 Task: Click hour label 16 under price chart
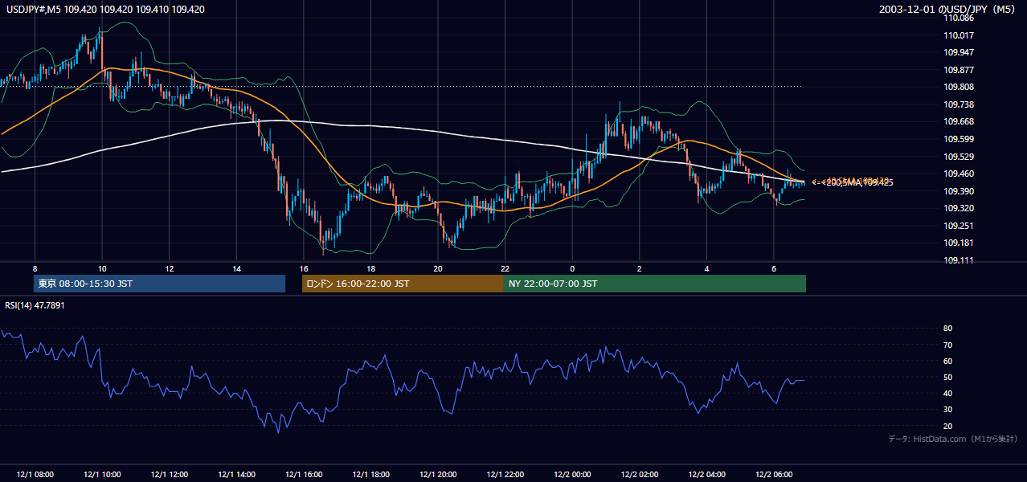(303, 268)
